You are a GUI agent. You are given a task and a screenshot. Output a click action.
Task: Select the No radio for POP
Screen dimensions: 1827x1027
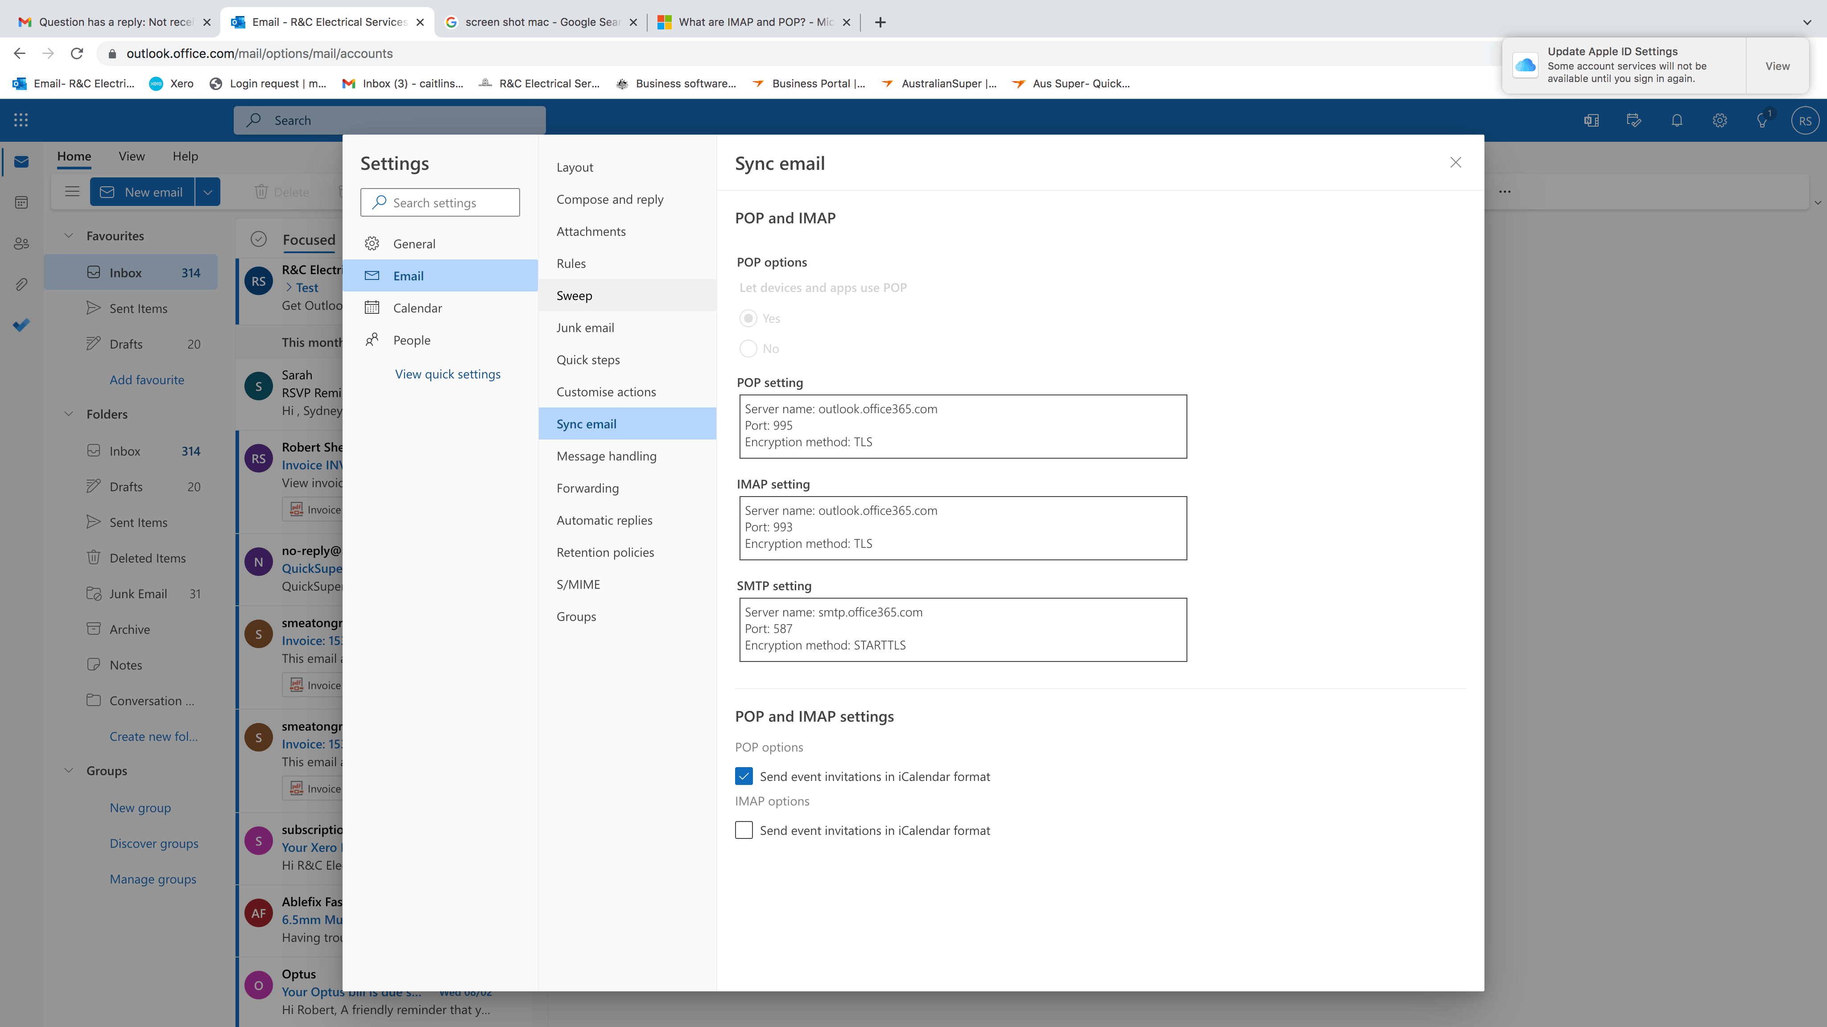(748, 349)
